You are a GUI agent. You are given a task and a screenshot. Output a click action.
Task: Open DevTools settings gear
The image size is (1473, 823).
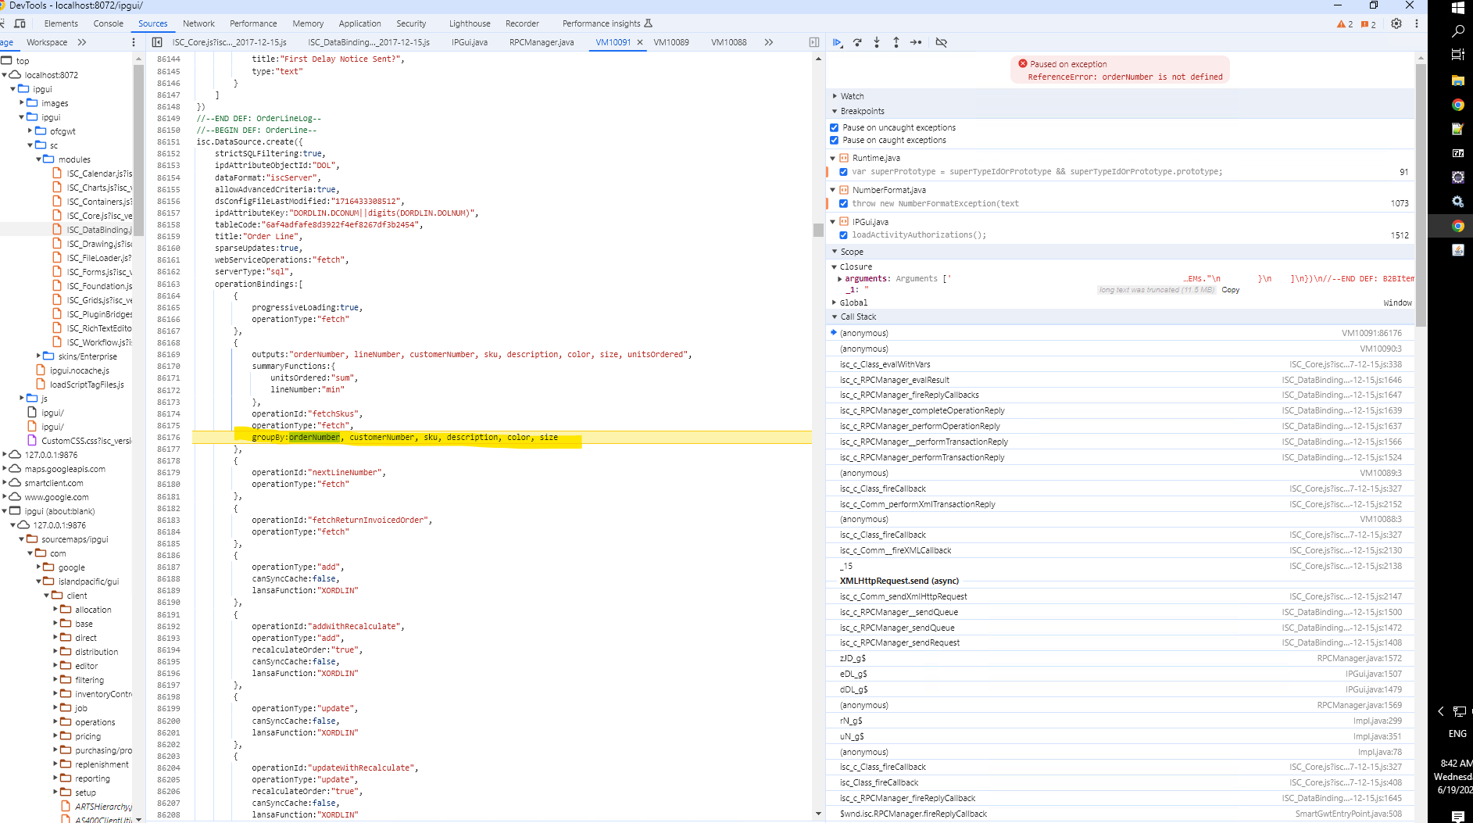click(x=1396, y=23)
